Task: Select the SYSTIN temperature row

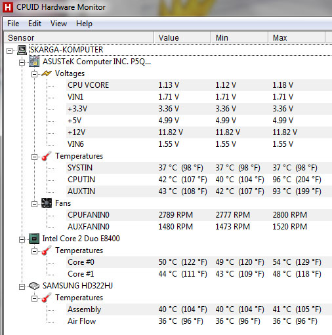Action: tap(199, 168)
